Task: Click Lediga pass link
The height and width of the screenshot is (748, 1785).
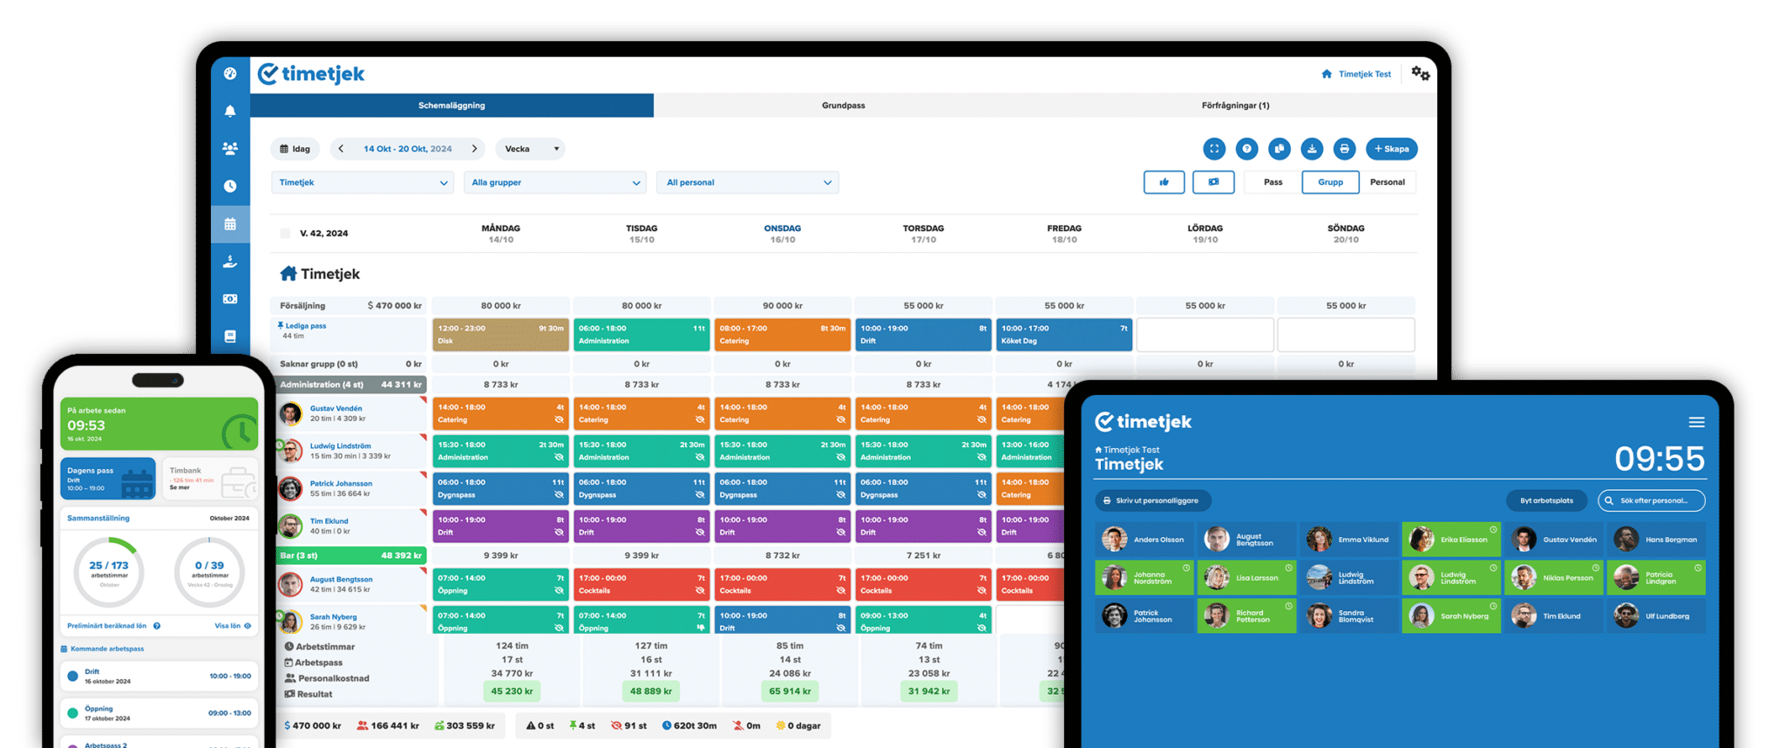Action: click(305, 326)
